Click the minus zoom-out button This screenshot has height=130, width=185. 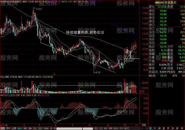click(x=144, y=128)
